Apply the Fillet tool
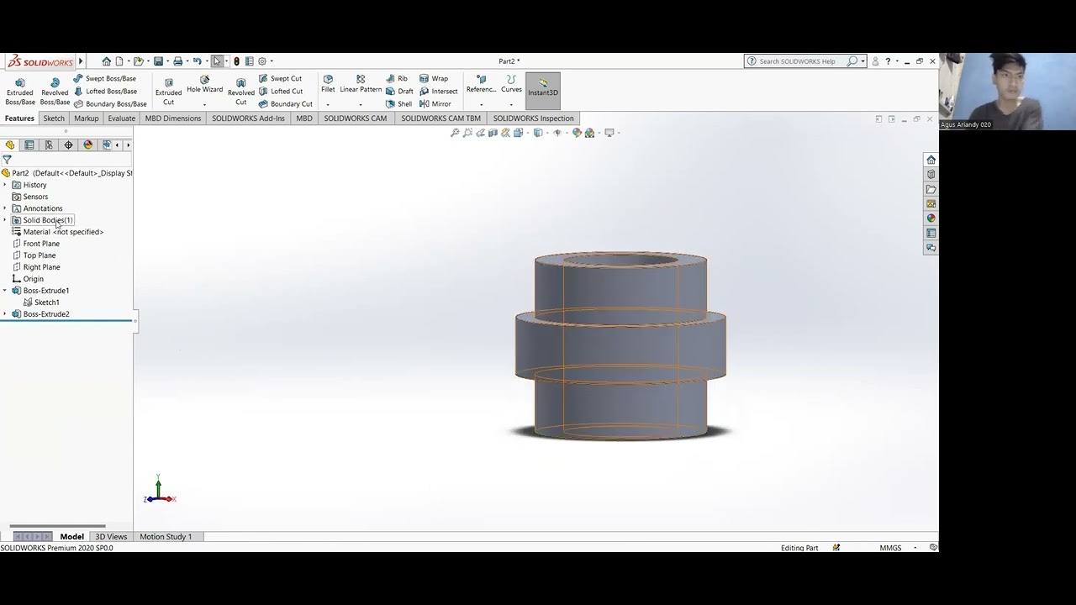Image resolution: width=1076 pixels, height=605 pixels. pyautogui.click(x=328, y=84)
